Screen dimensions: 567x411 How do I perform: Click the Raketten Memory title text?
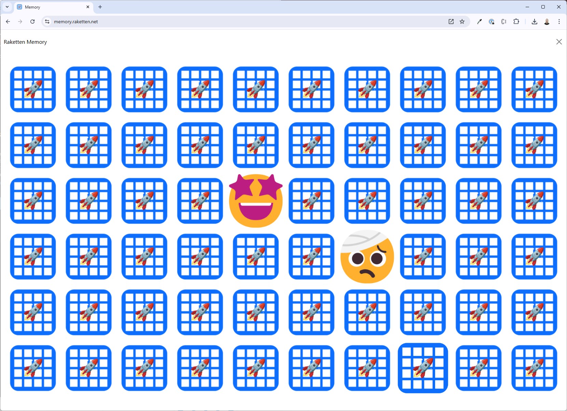tap(25, 42)
